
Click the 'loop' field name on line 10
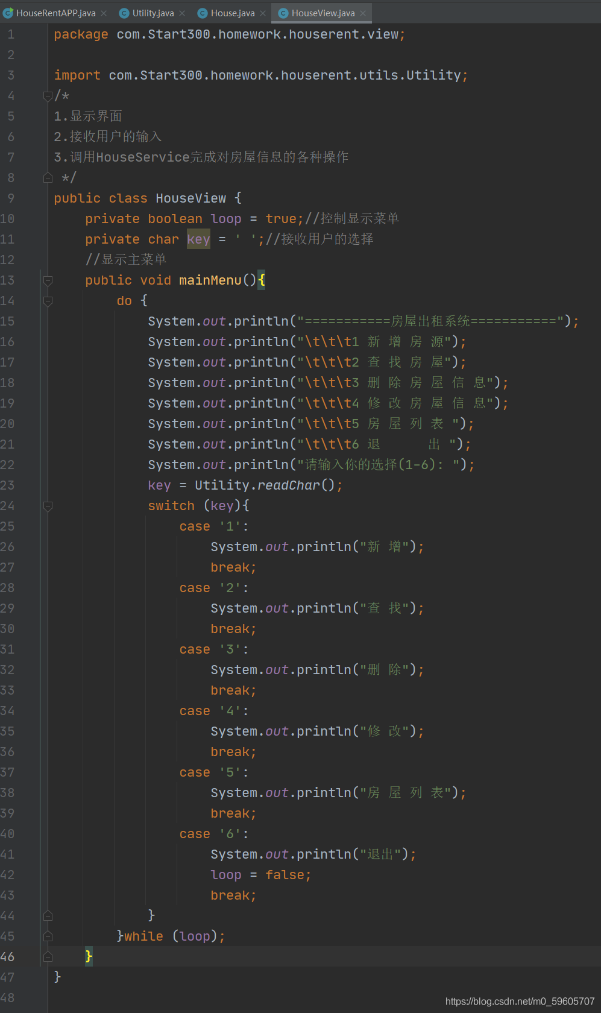coord(226,219)
